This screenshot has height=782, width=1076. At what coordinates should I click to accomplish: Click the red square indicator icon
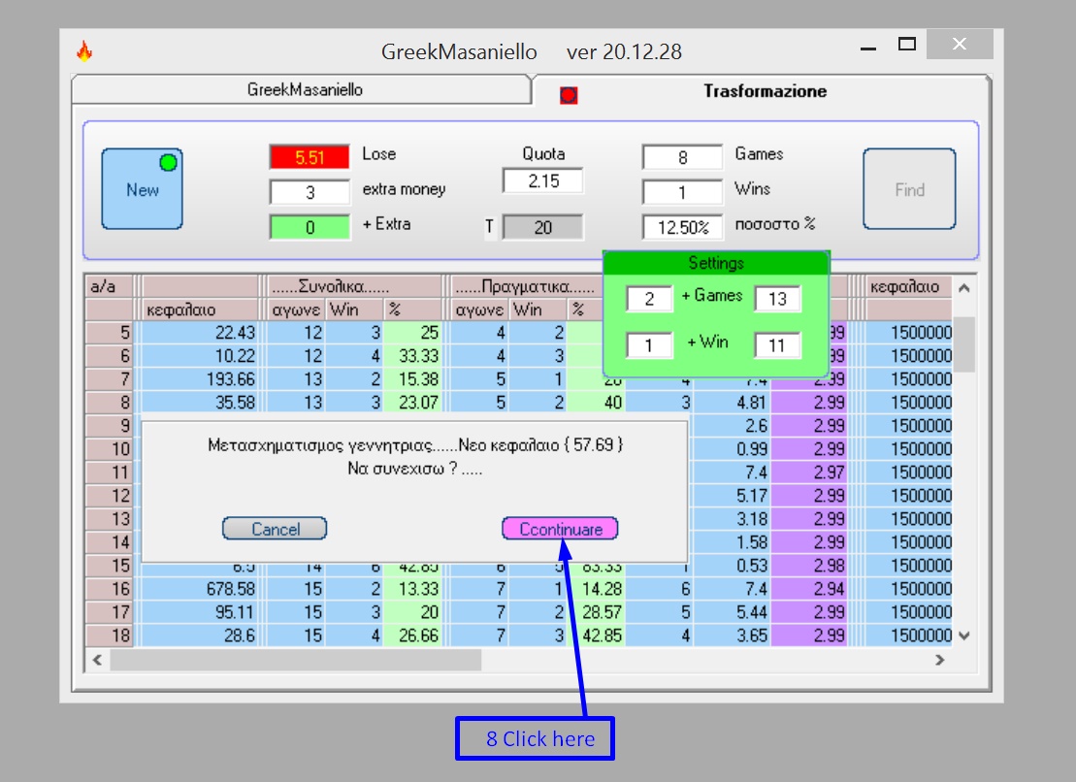coord(569,95)
